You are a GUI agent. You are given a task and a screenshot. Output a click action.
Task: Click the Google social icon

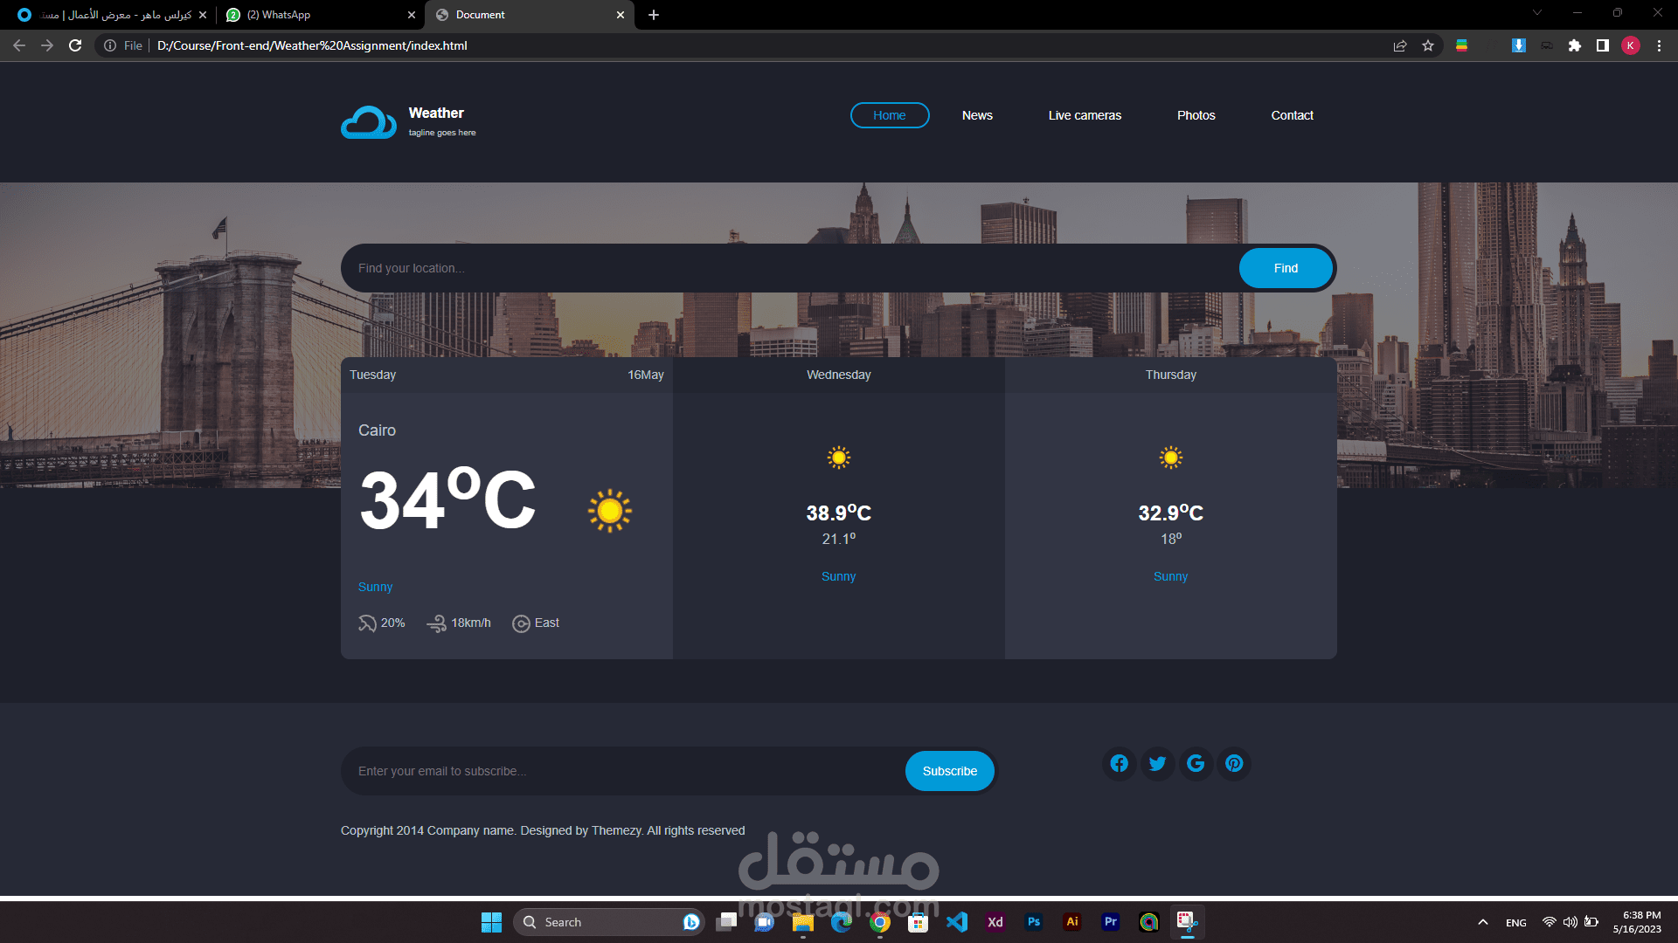[x=1196, y=763]
